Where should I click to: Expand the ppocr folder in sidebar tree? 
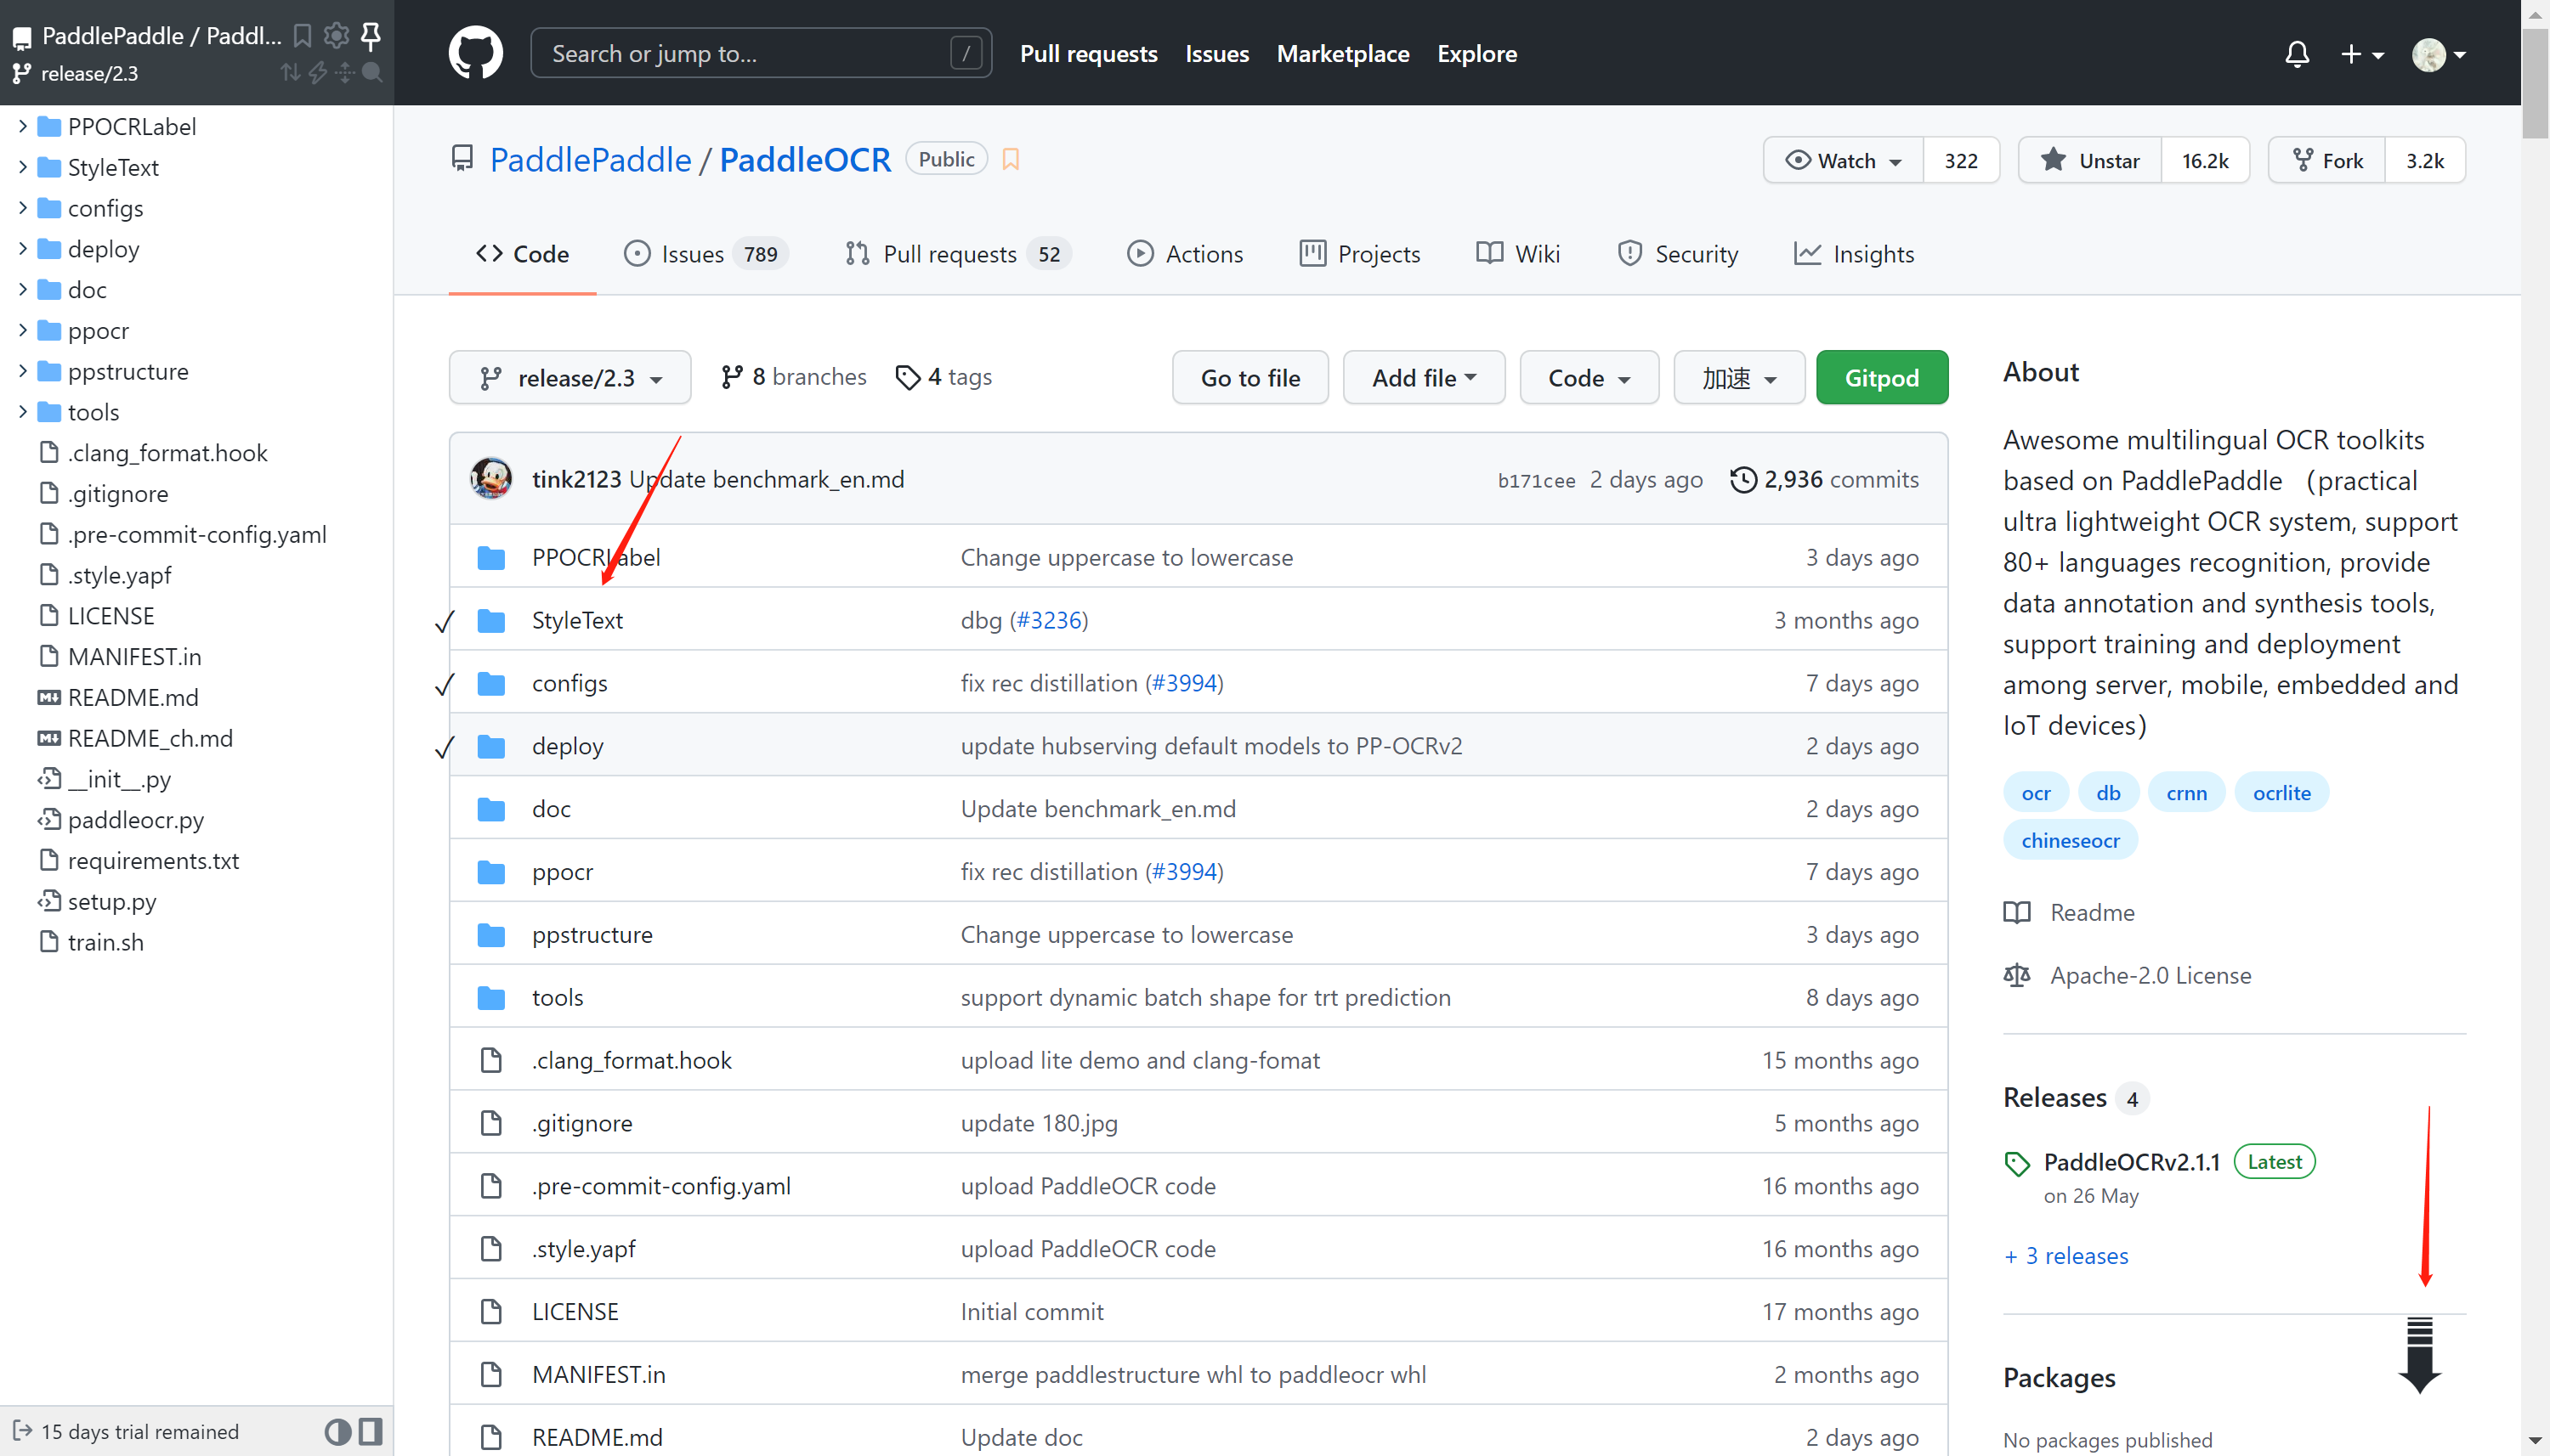click(22, 330)
